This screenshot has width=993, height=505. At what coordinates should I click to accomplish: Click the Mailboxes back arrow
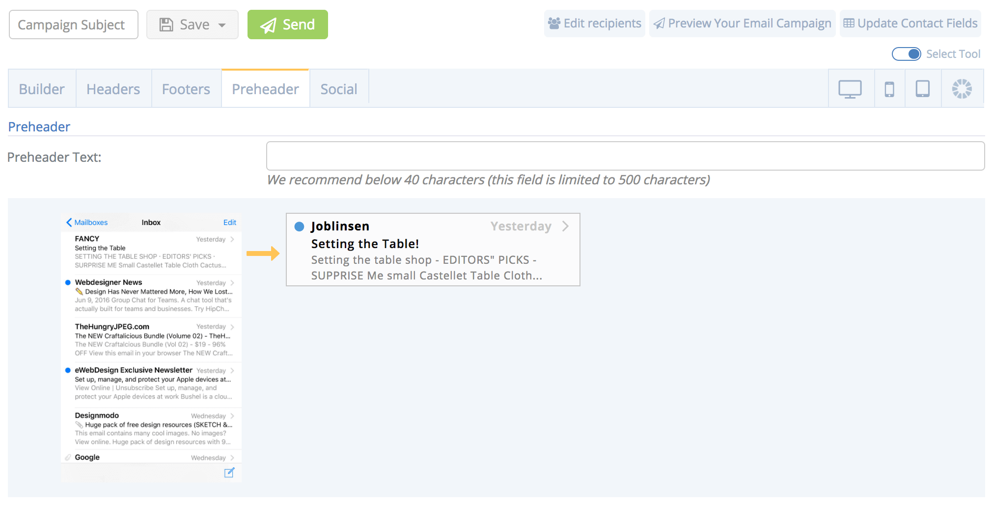point(69,223)
